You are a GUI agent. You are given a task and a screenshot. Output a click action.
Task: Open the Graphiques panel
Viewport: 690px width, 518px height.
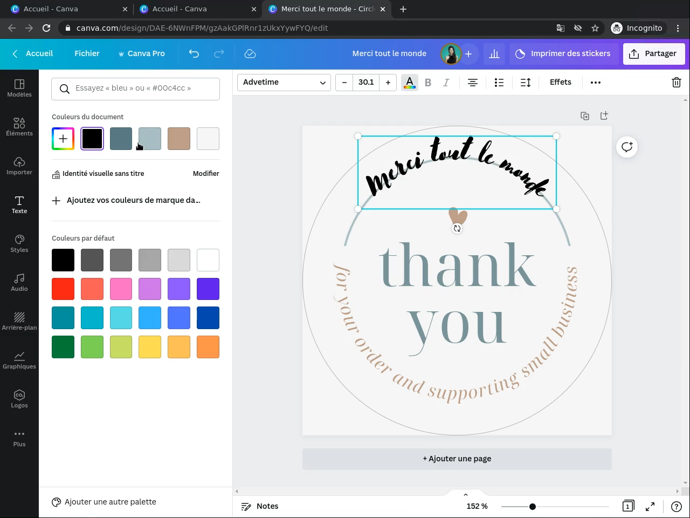point(19,360)
